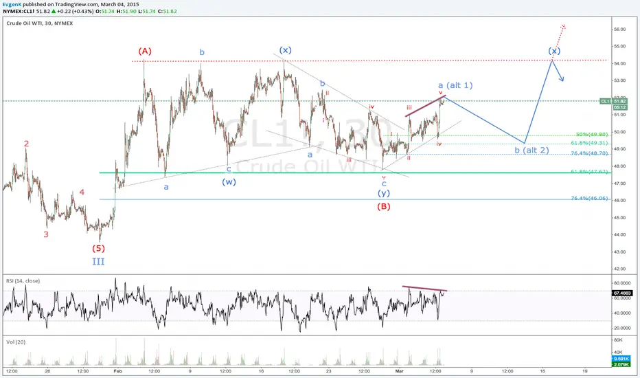Click the '19' date on time axis
This screenshot has width=640, height=378.
(x=585, y=371)
